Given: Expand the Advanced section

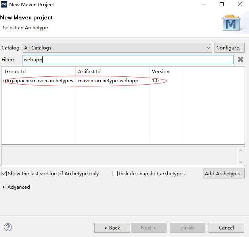Looking at the screenshot, I should coord(4,187).
